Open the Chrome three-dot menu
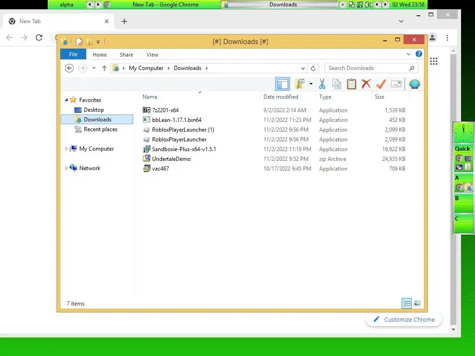The width and height of the screenshot is (475, 356). (x=447, y=38)
